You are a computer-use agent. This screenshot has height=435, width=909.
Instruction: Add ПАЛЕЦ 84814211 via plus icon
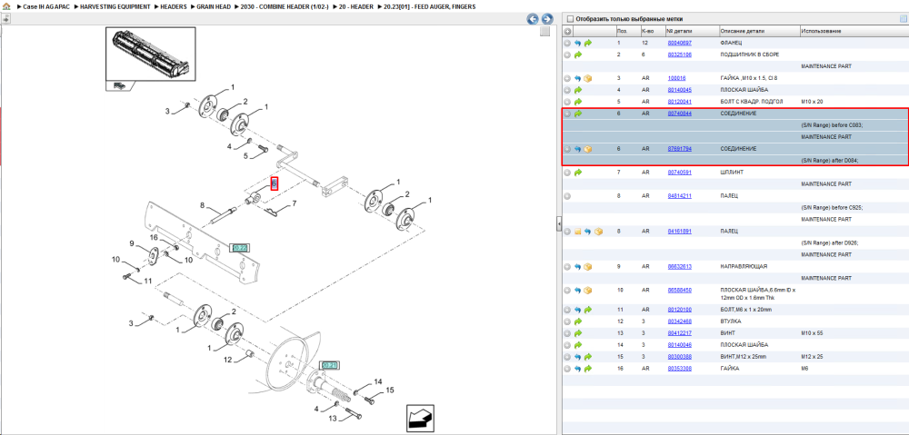click(567, 196)
